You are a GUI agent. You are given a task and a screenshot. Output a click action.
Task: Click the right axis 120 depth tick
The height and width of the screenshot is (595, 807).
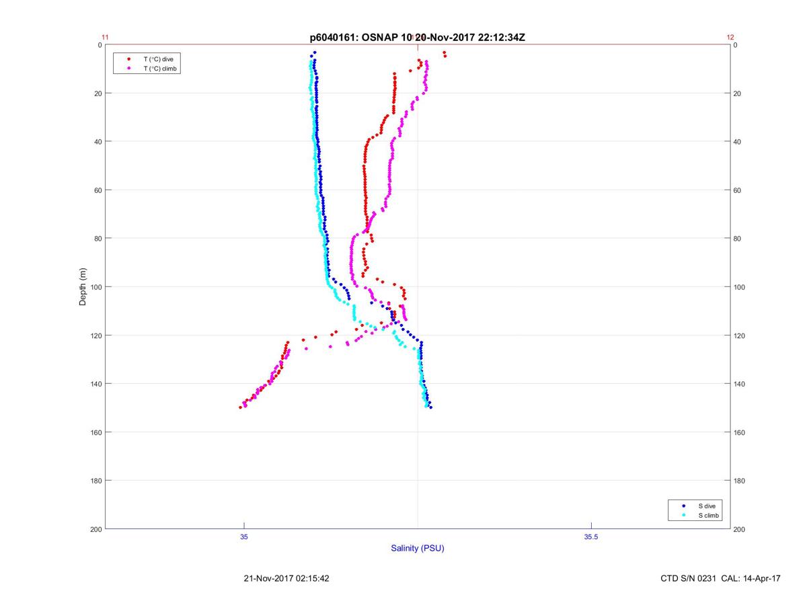point(740,335)
